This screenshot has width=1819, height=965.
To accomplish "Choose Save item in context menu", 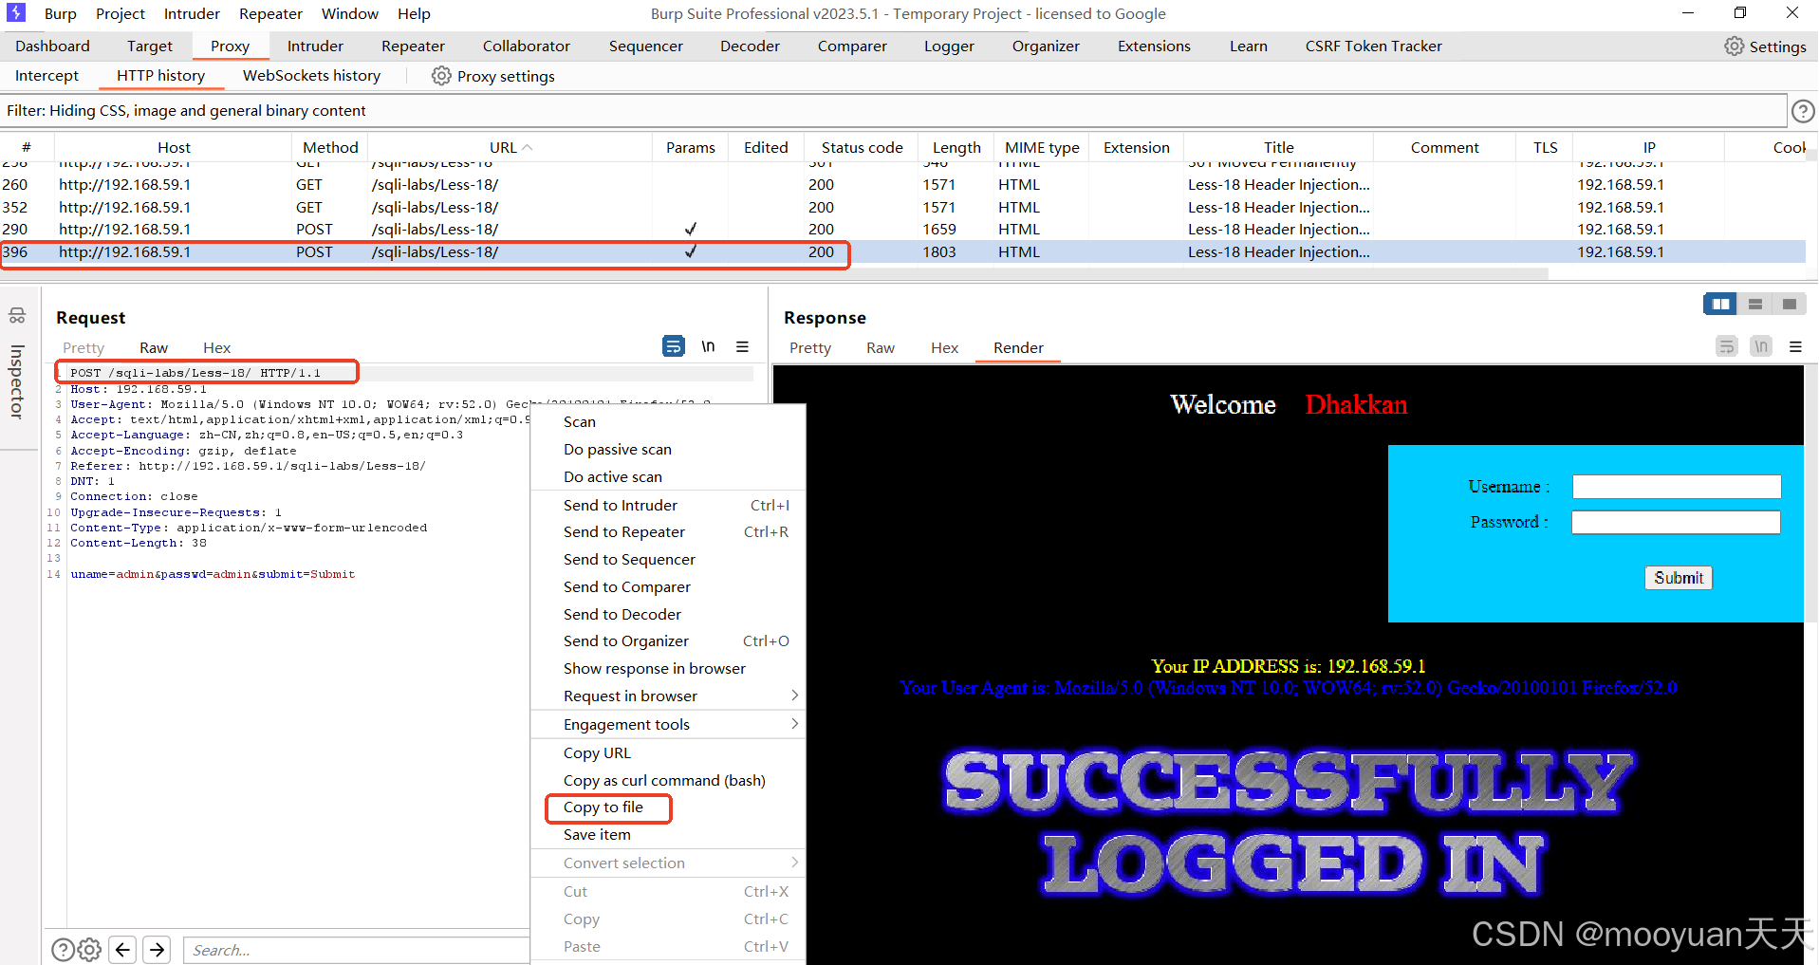I will coord(597,834).
